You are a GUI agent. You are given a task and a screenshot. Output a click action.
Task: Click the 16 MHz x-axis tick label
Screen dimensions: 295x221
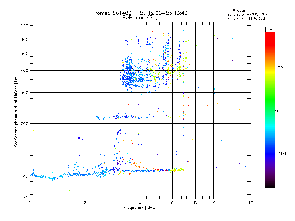click(250, 203)
